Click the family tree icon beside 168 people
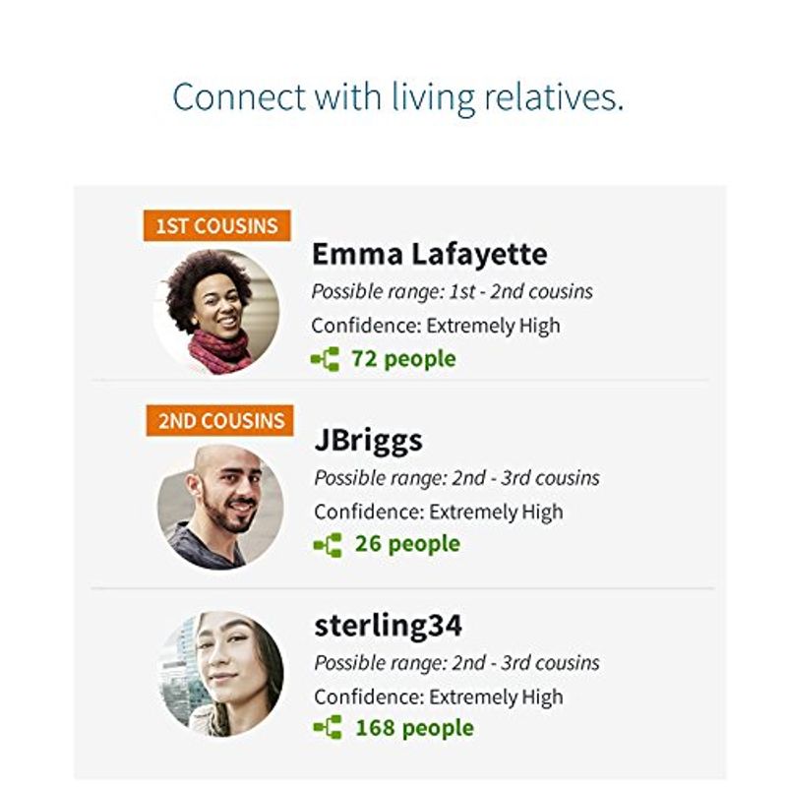The height and width of the screenshot is (787, 787). tap(328, 728)
